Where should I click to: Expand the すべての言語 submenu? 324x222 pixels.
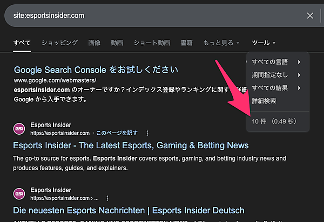(x=278, y=62)
